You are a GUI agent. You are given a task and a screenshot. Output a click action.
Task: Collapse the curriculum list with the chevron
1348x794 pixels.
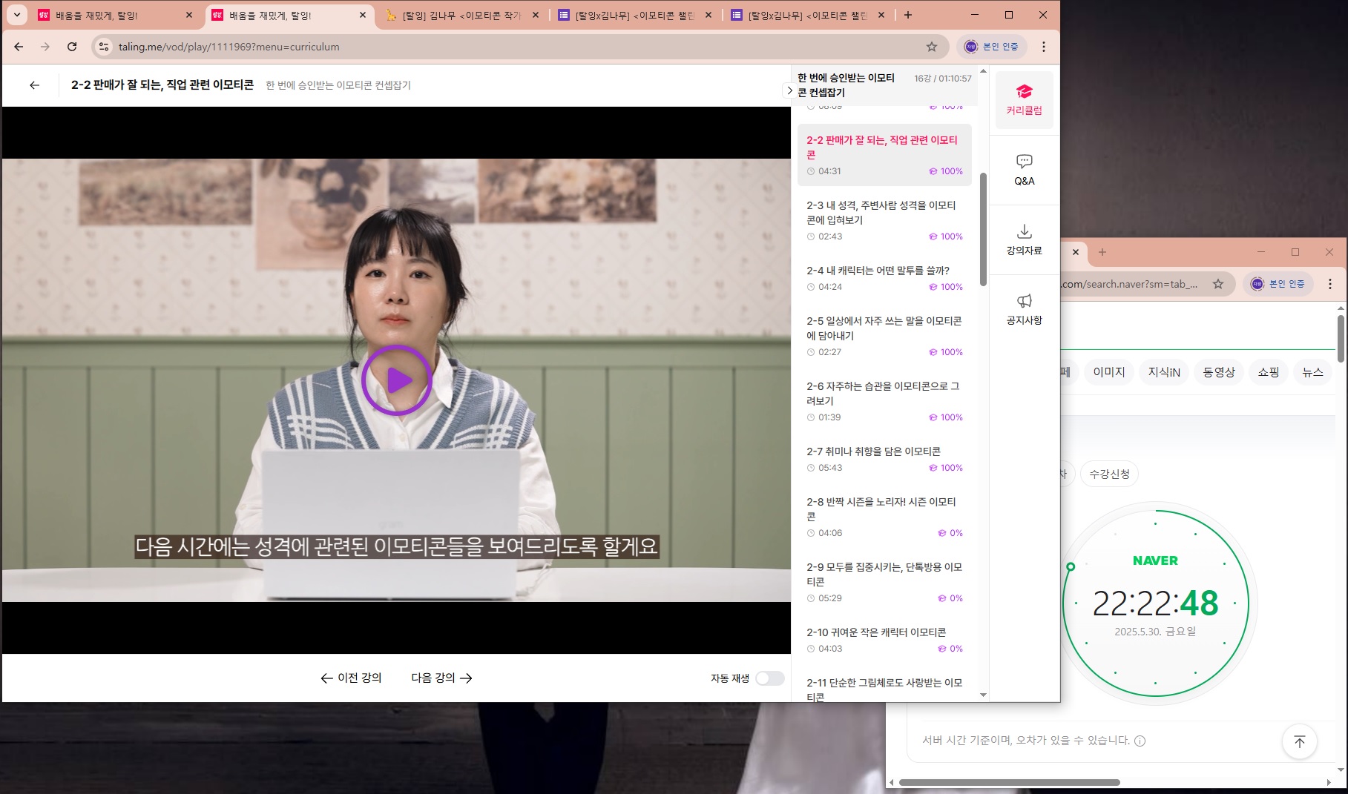click(x=789, y=90)
